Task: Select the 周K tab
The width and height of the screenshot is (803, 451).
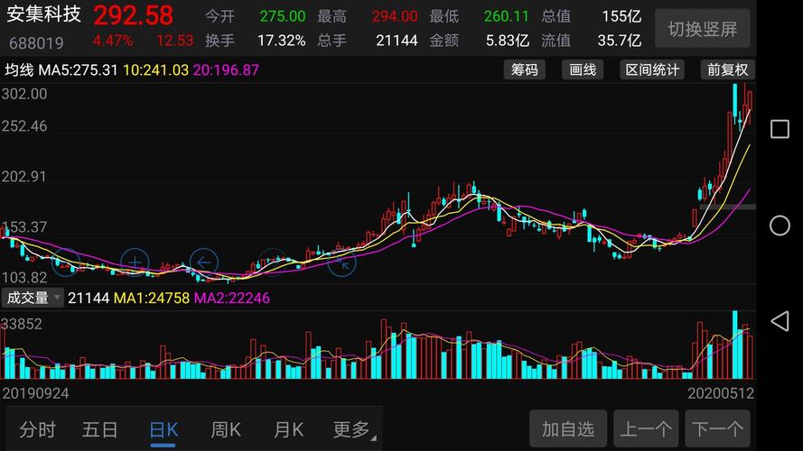Action: pyautogui.click(x=225, y=429)
